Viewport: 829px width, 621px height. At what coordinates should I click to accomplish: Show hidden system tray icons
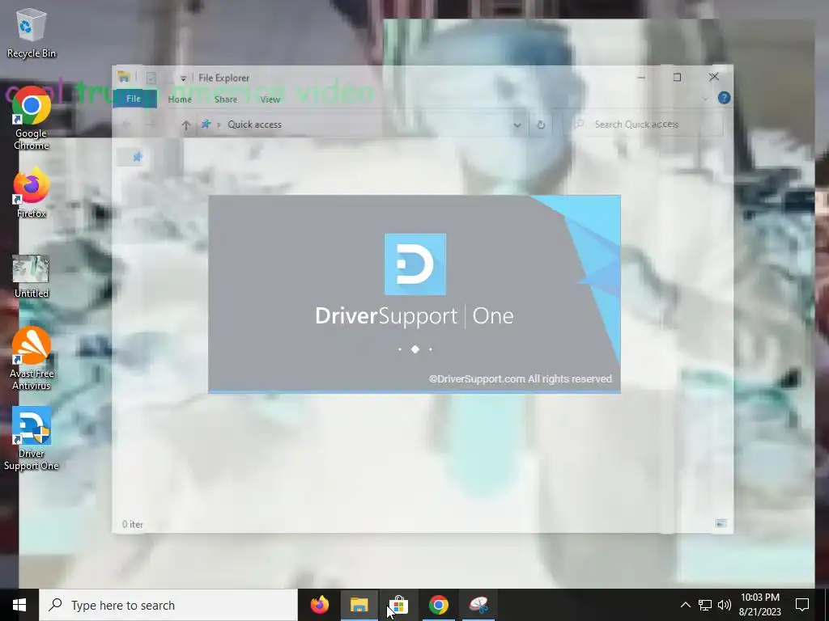(x=685, y=605)
